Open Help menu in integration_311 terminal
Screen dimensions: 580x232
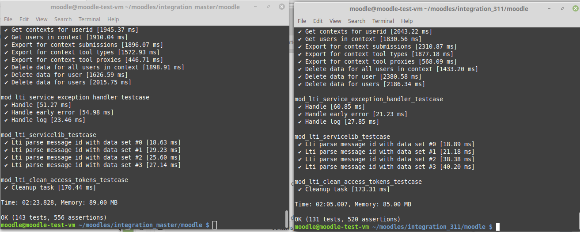tap(407, 21)
